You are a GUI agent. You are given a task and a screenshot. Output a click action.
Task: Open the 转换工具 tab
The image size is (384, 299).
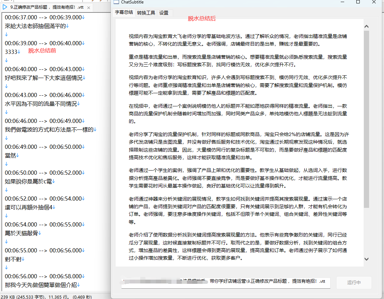tap(146, 13)
